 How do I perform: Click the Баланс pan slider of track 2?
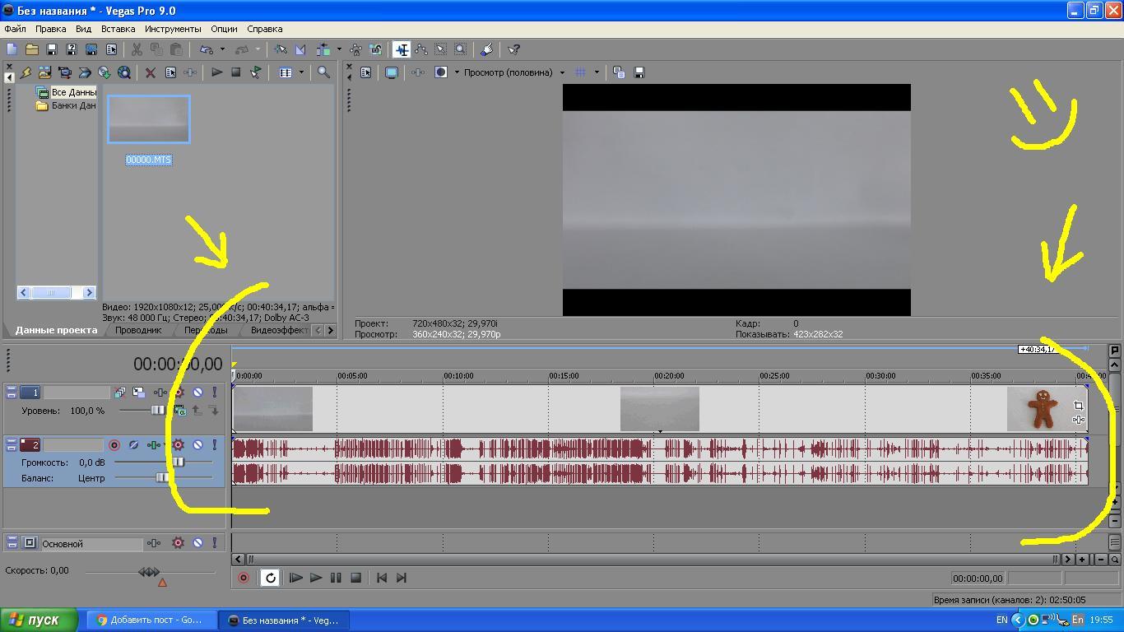pyautogui.click(x=164, y=477)
